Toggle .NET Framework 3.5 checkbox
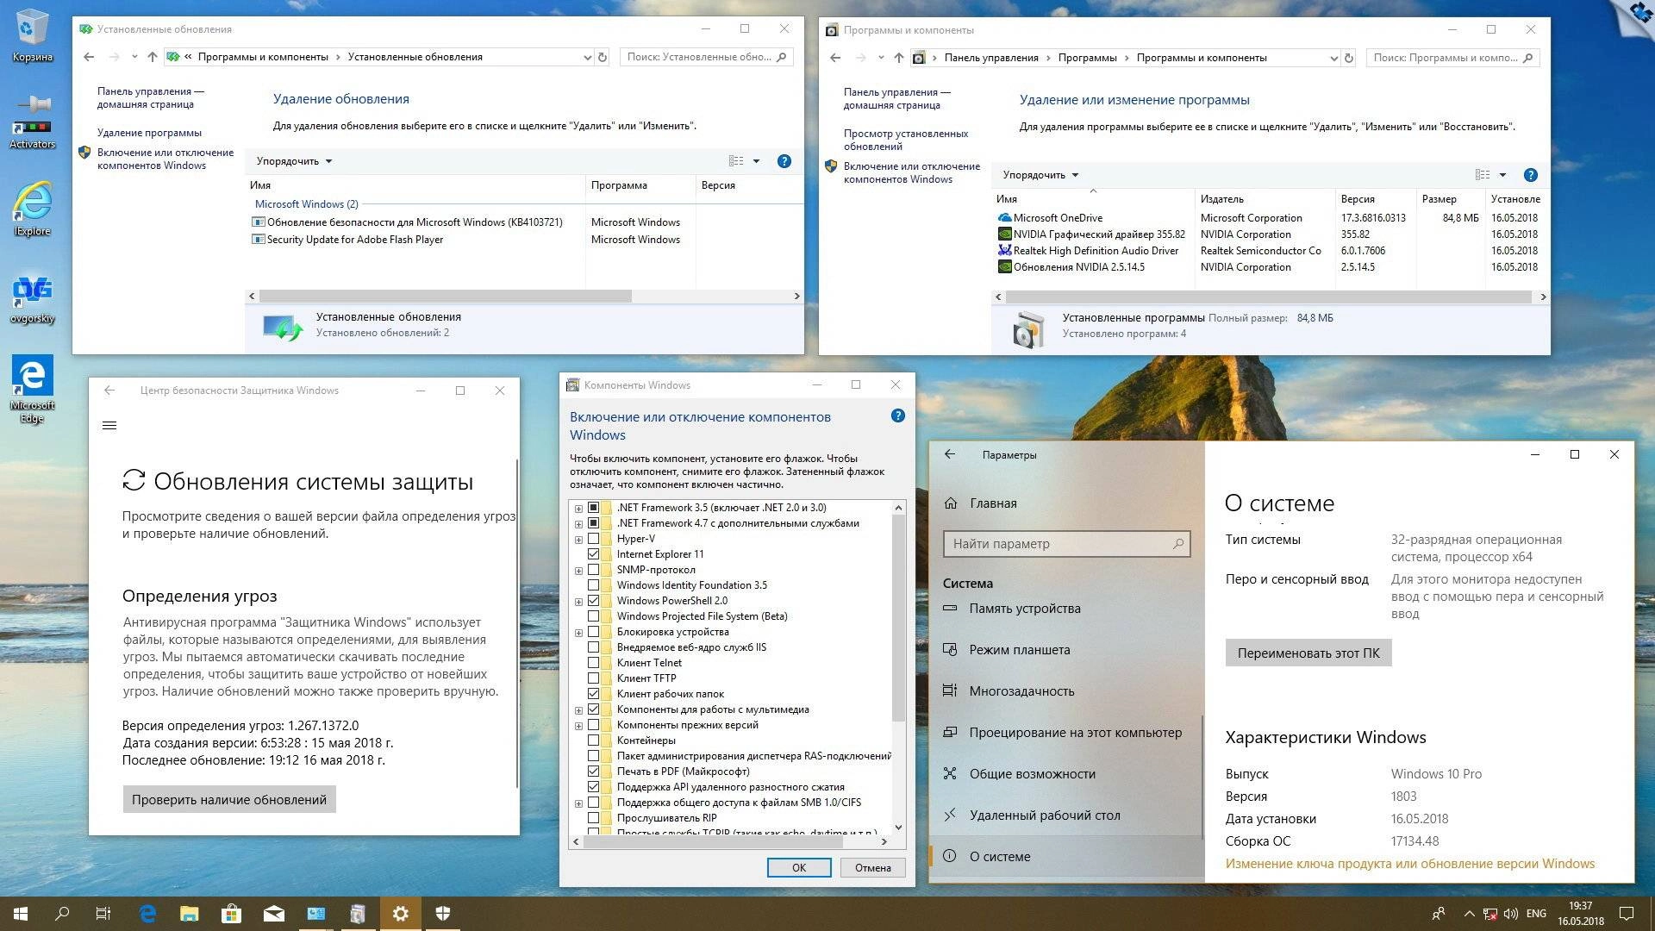1655x931 pixels. pos(593,508)
